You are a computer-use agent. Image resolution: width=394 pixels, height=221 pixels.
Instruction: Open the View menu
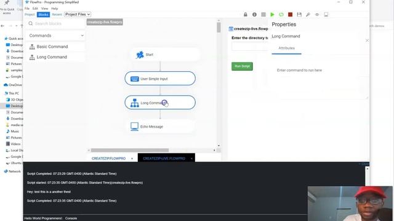(x=44, y=8)
